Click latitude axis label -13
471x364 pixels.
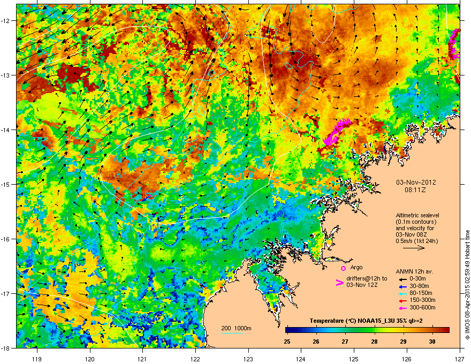pos(6,75)
